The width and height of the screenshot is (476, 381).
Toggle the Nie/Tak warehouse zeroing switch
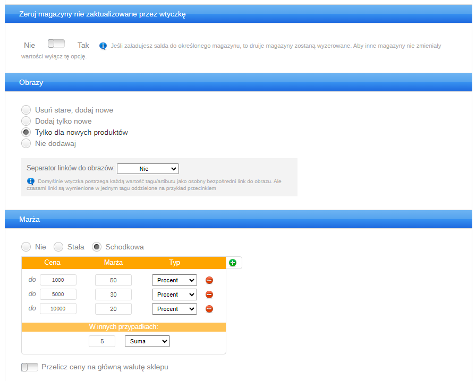(x=56, y=45)
